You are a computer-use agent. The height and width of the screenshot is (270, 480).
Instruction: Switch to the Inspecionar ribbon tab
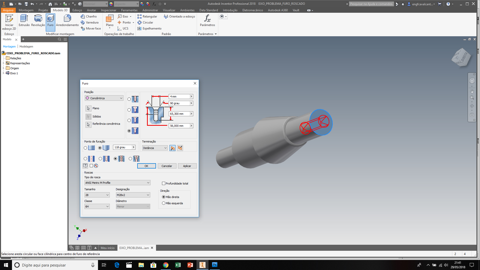tap(108, 10)
